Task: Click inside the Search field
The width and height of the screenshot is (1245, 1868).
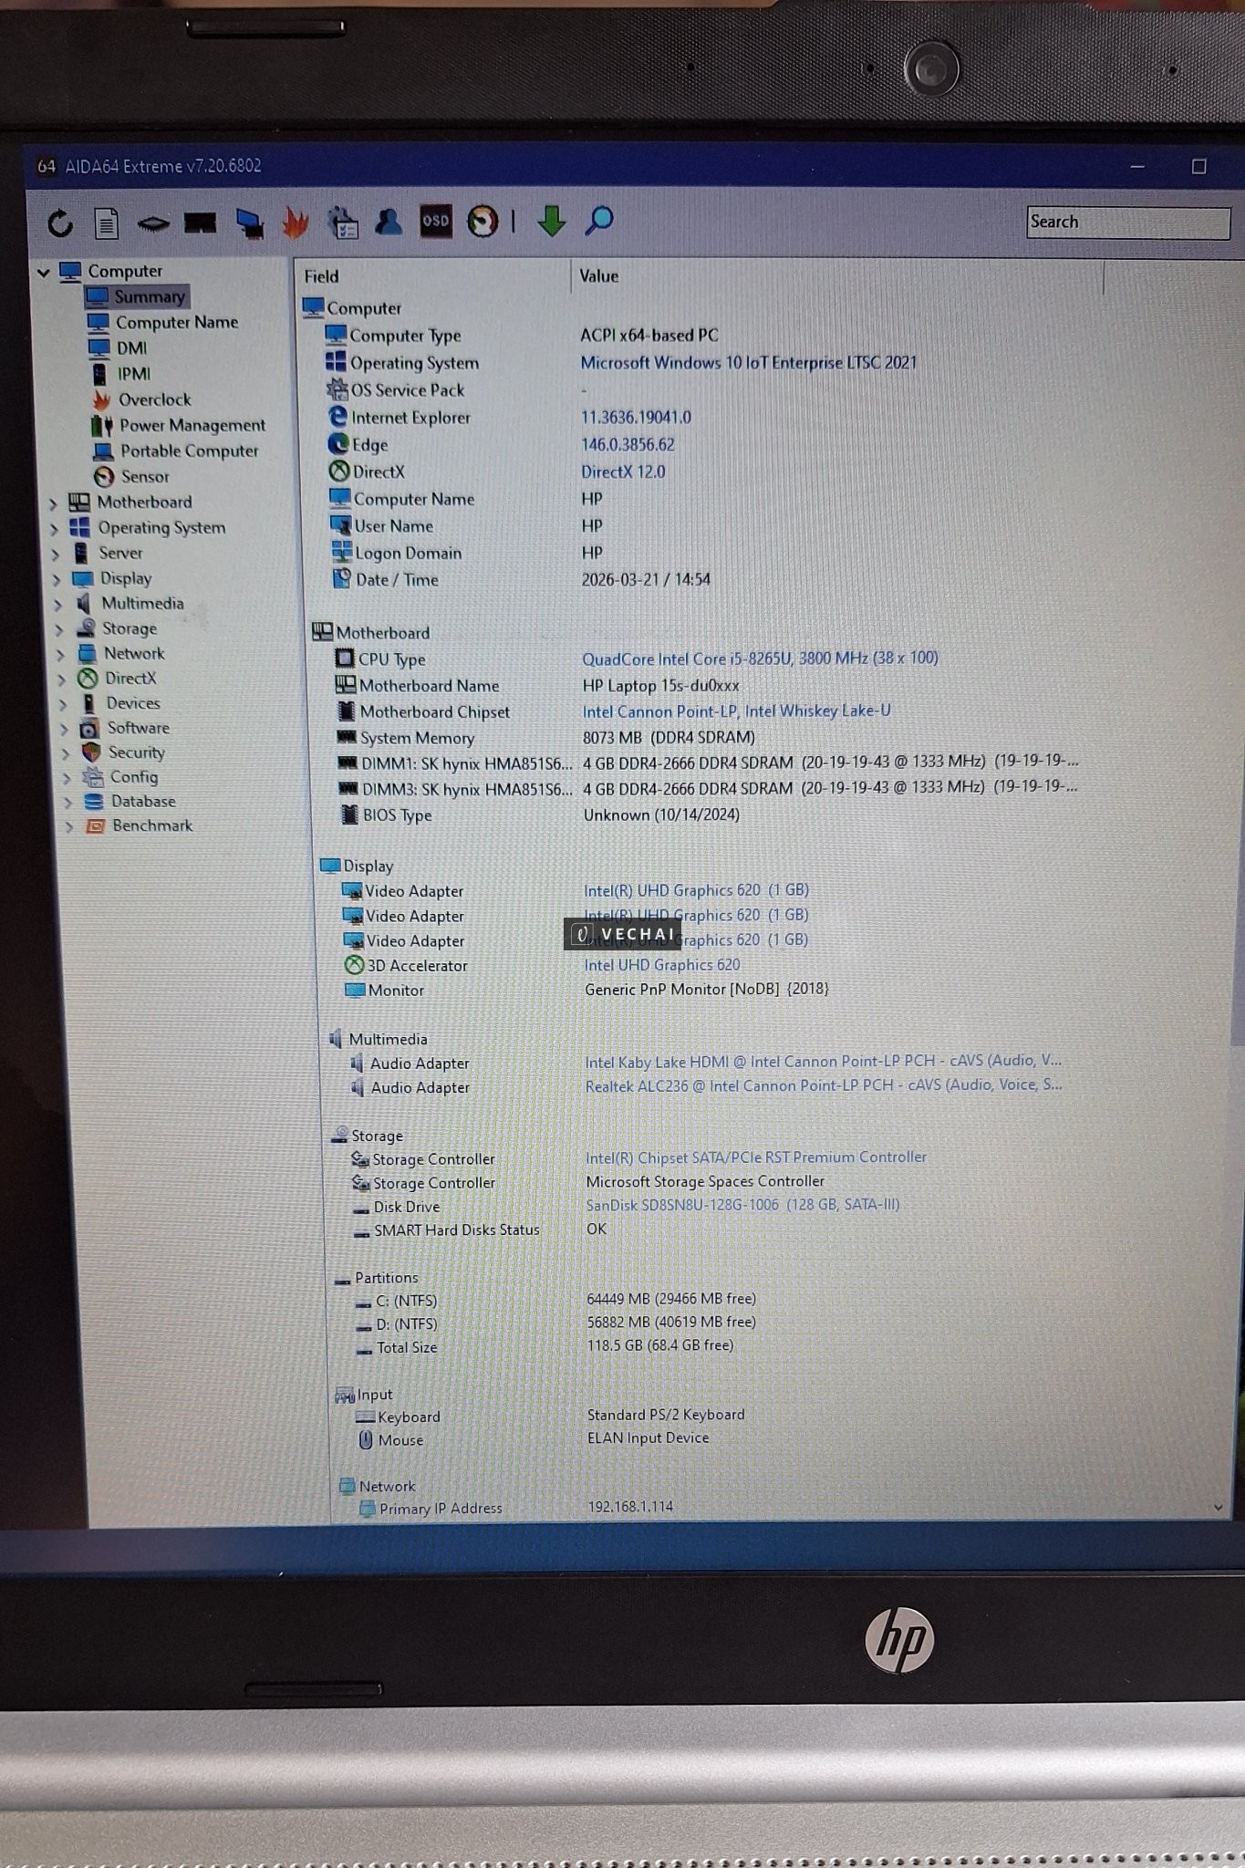Action: [1128, 222]
